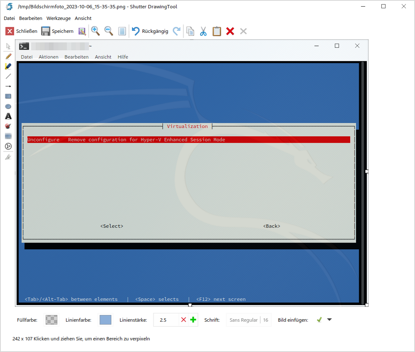Activate the text tool with the letter A

point(8,116)
